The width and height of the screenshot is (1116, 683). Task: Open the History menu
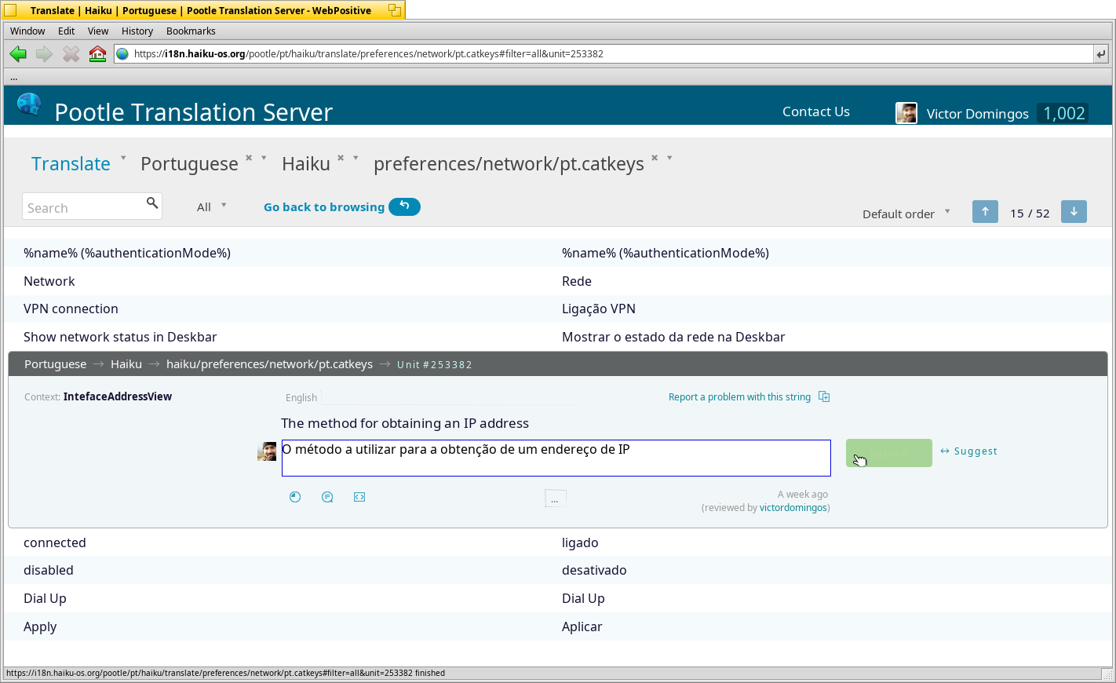137,31
